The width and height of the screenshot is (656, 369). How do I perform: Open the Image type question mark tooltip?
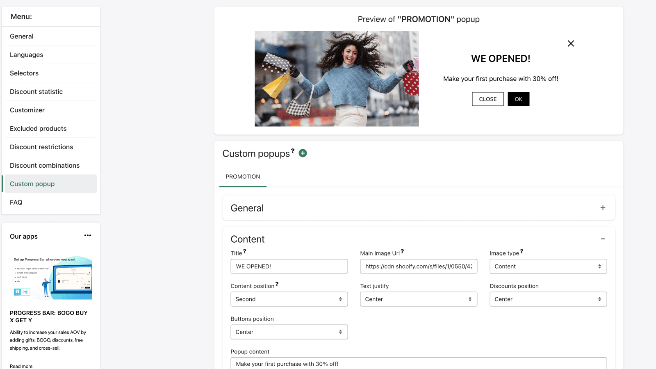522,251
